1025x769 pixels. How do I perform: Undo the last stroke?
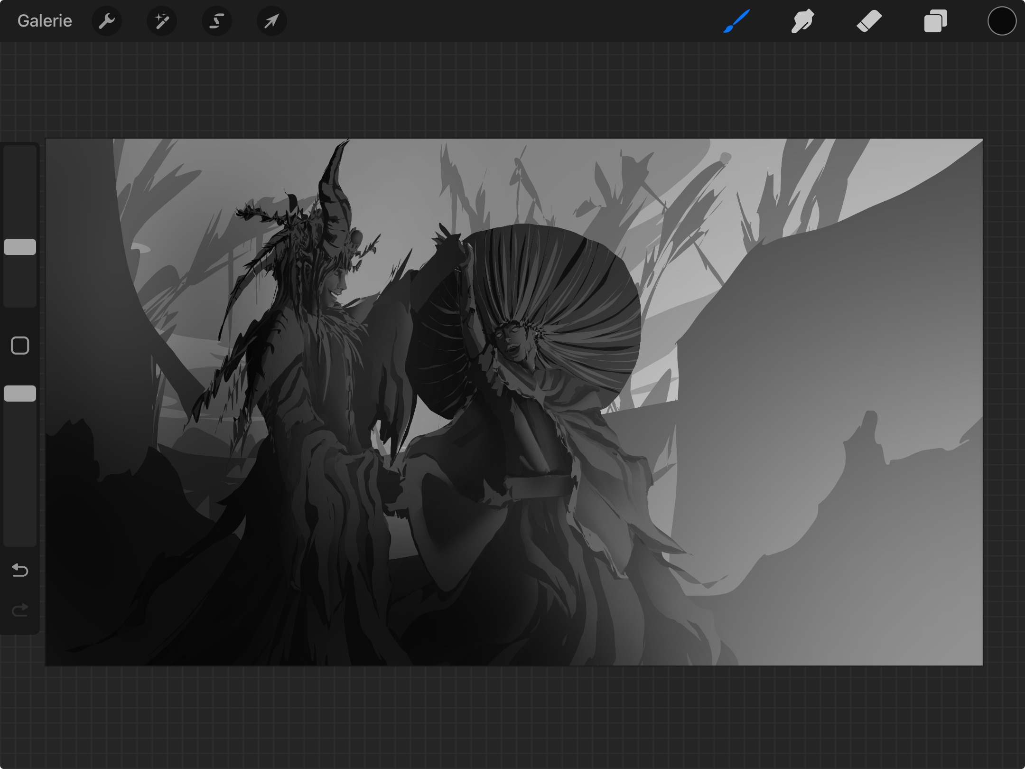coord(20,570)
